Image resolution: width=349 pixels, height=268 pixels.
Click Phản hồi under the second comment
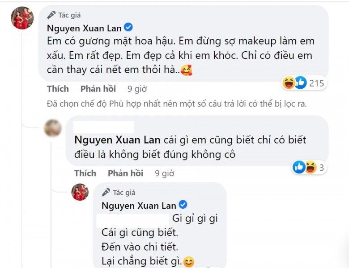click(126, 173)
